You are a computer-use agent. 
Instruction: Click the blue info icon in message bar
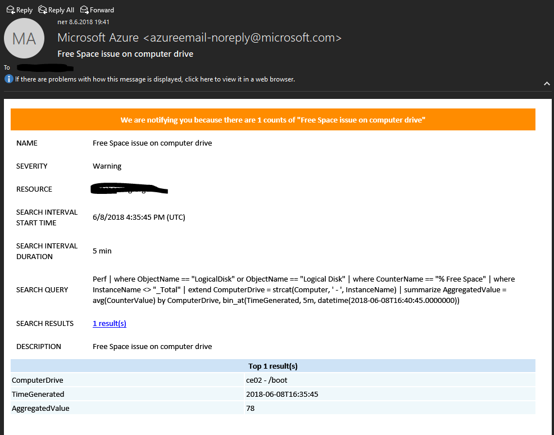pos(8,79)
